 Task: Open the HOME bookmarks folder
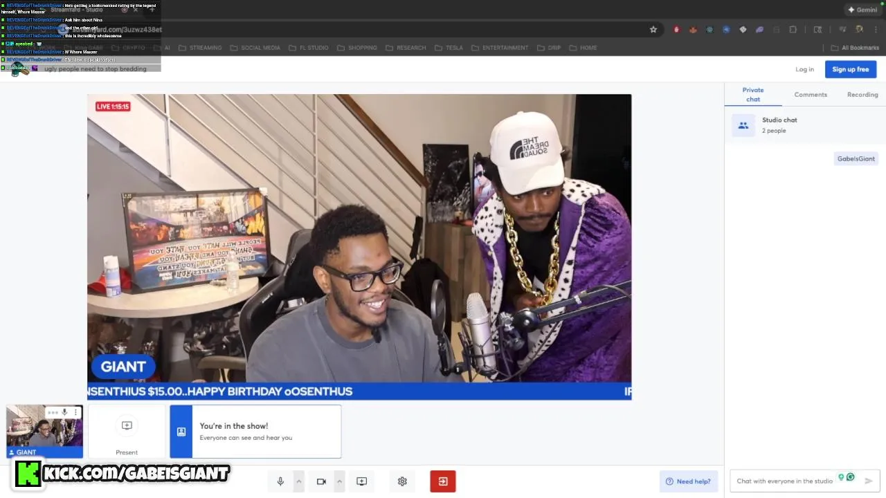pos(583,48)
